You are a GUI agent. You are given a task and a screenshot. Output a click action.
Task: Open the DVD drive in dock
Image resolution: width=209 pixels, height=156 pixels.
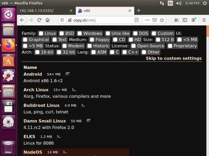point(8,122)
